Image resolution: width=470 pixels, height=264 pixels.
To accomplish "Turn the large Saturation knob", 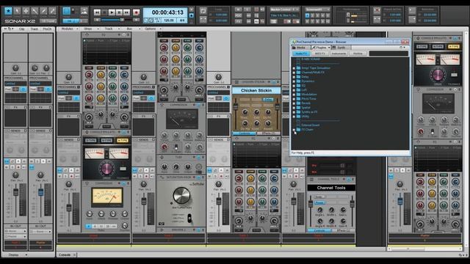I will coord(181,196).
